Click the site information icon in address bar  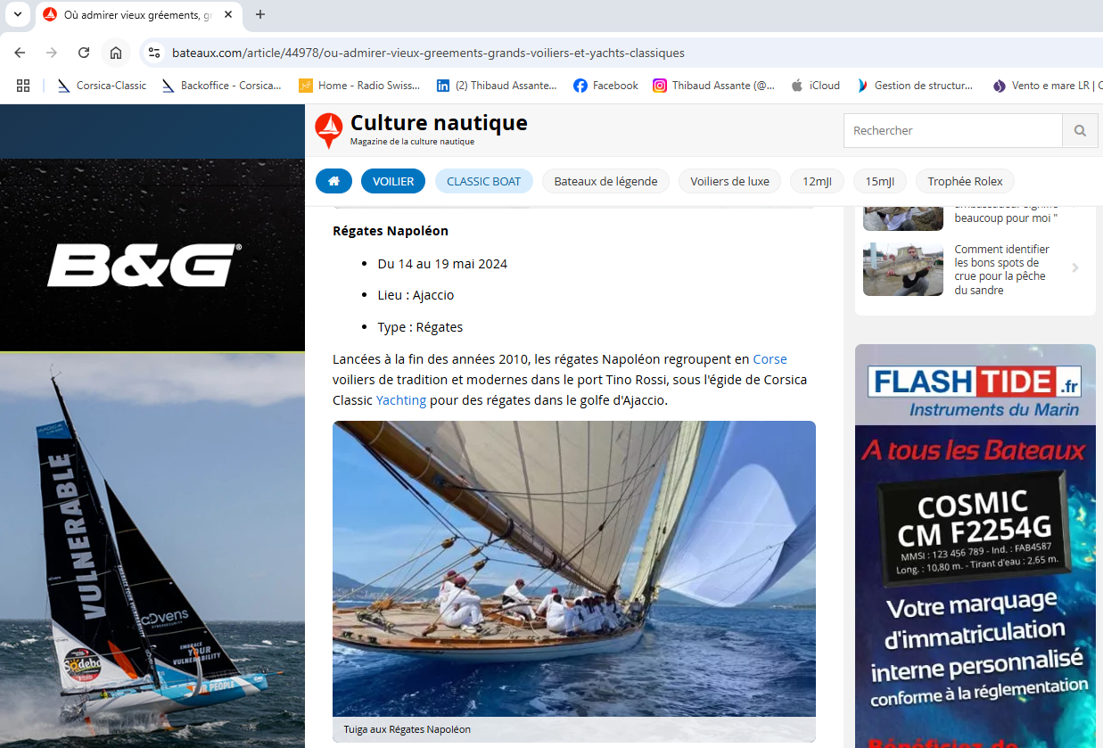point(154,53)
